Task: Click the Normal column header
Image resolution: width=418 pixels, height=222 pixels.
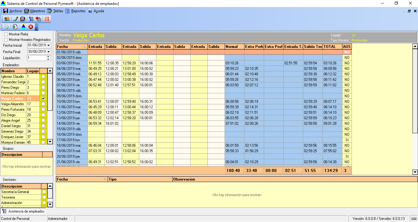Action: (234, 47)
